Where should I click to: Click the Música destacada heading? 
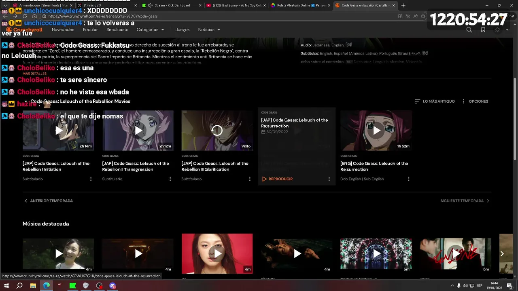pyautogui.click(x=46, y=224)
